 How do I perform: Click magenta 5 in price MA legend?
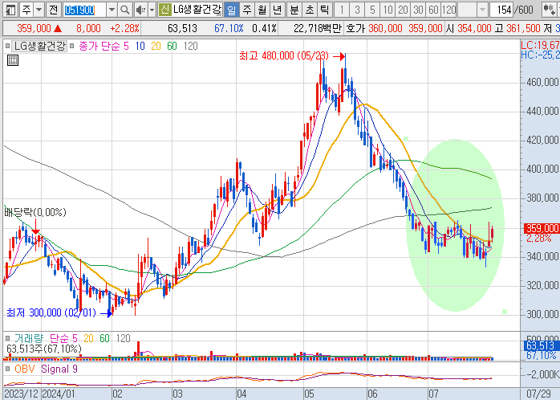(126, 46)
